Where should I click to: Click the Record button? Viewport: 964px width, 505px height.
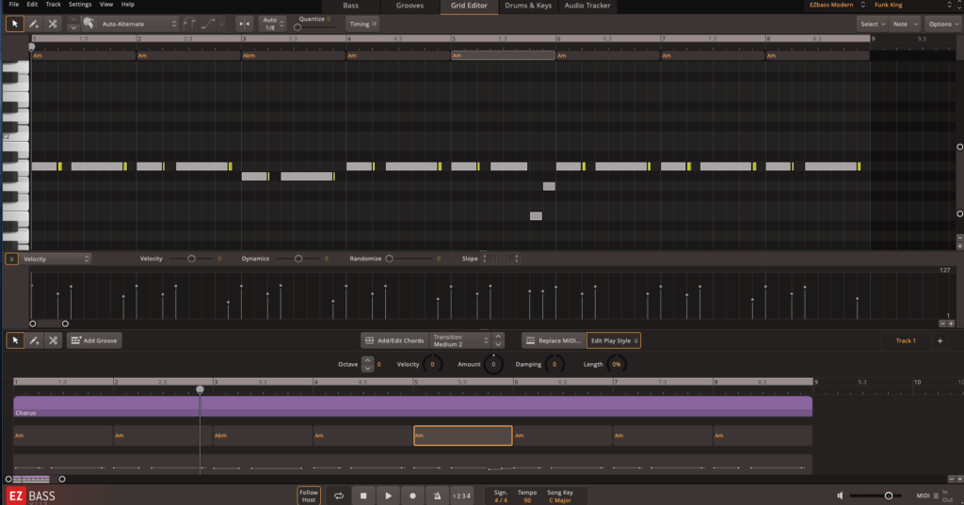pos(412,496)
